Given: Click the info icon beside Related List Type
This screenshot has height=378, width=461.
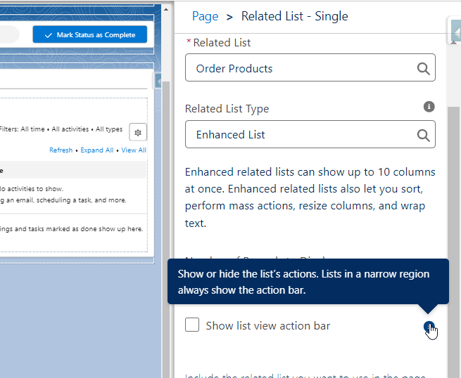Looking at the screenshot, I should (x=429, y=107).
